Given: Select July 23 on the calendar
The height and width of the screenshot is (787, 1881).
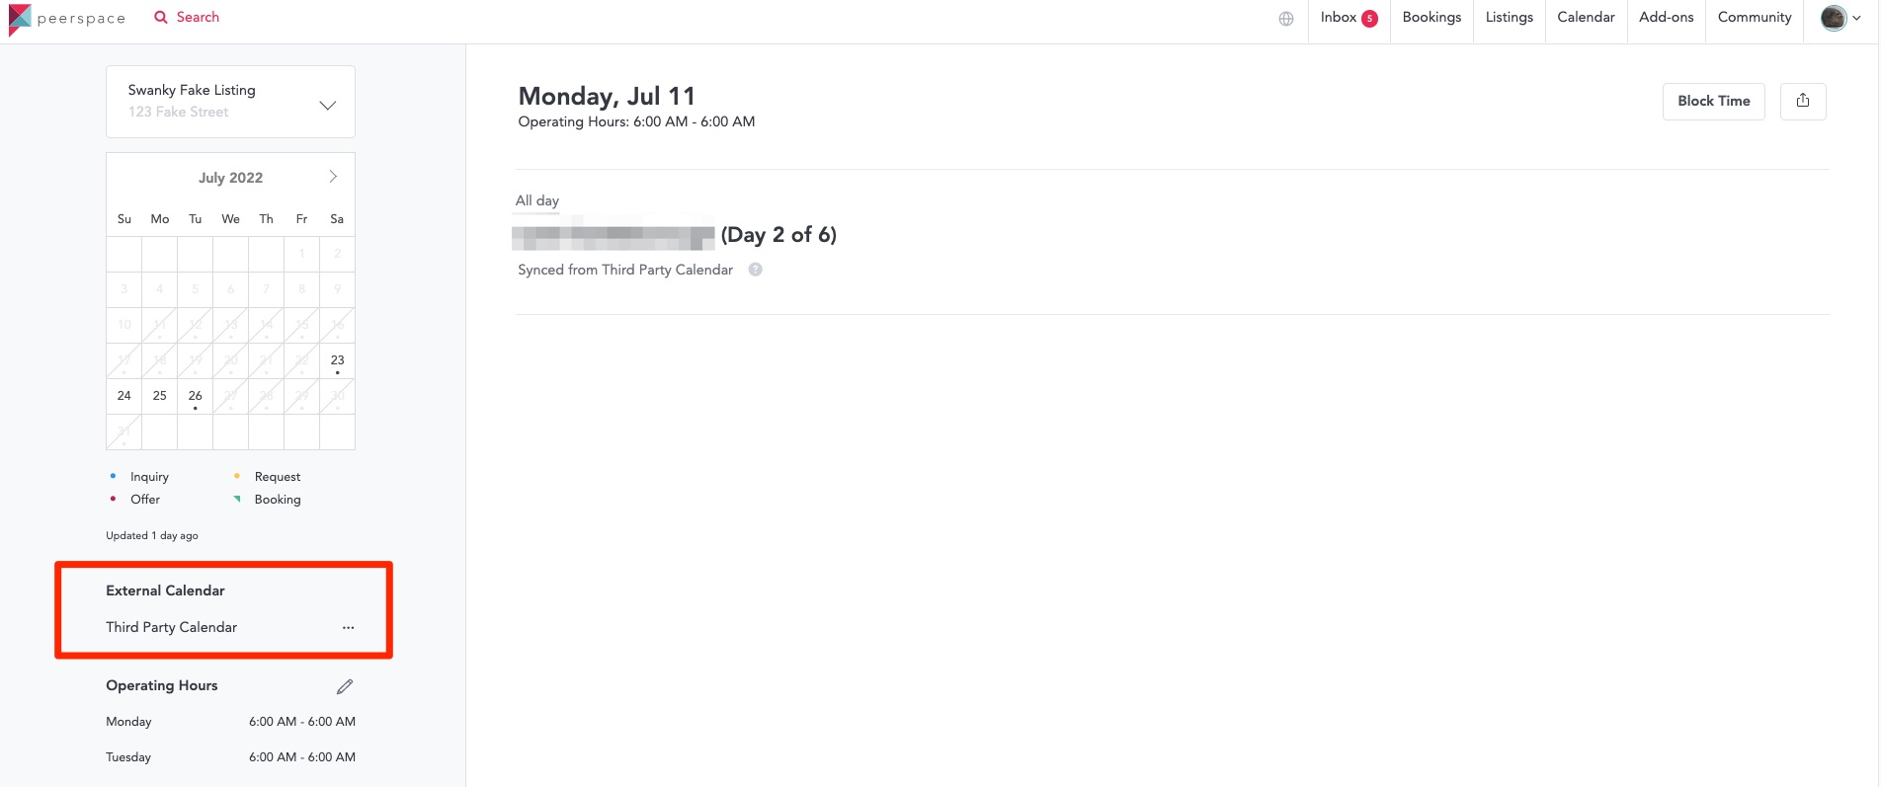Looking at the screenshot, I should pyautogui.click(x=337, y=361).
